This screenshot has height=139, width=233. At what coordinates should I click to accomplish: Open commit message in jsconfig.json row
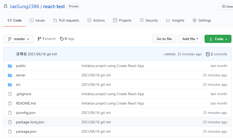pos(96,113)
